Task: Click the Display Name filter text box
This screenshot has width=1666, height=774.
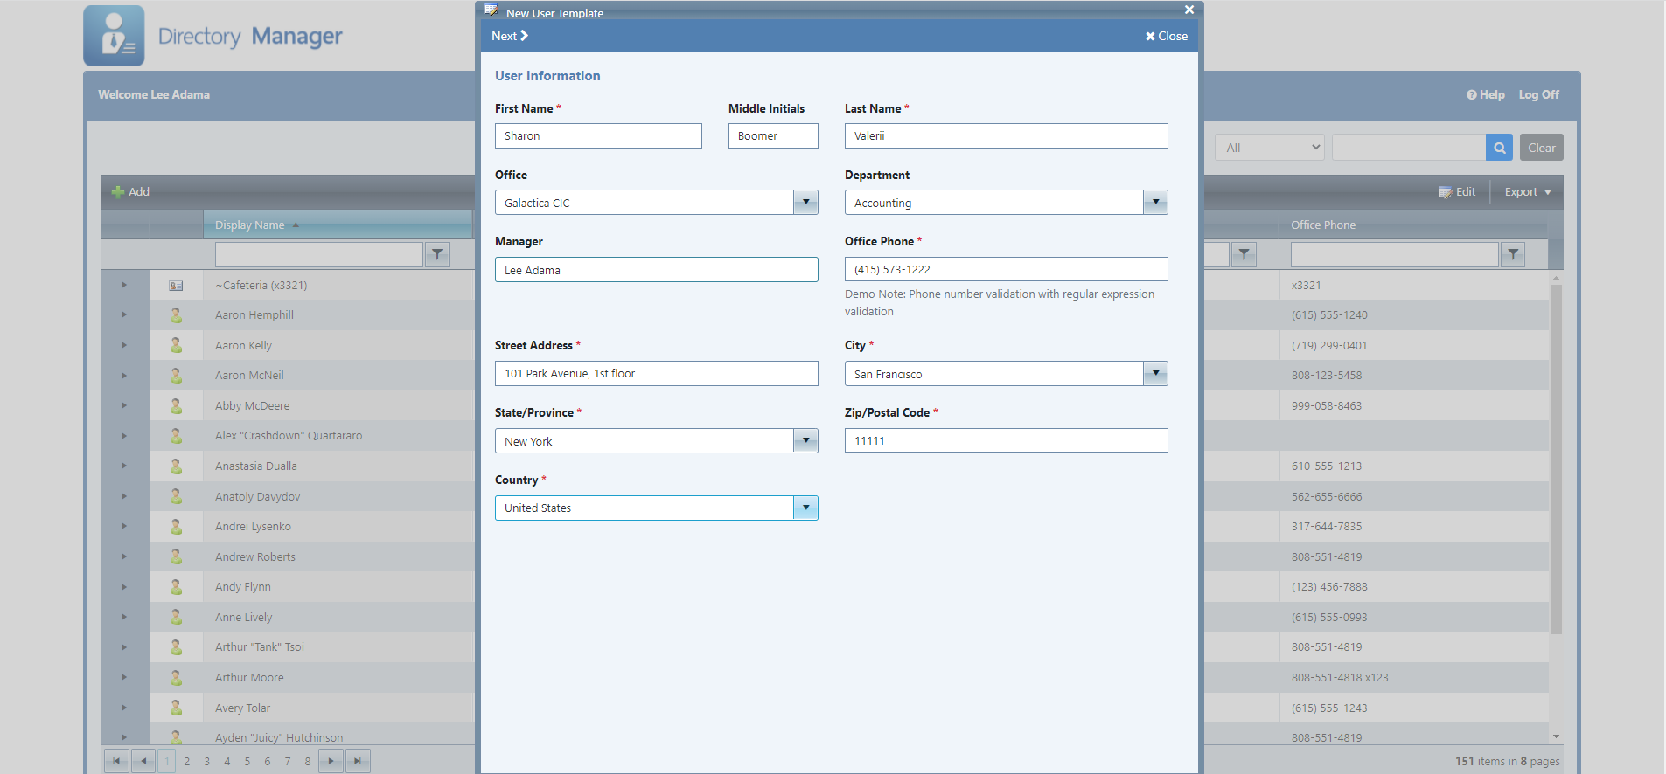Action: coord(318,254)
